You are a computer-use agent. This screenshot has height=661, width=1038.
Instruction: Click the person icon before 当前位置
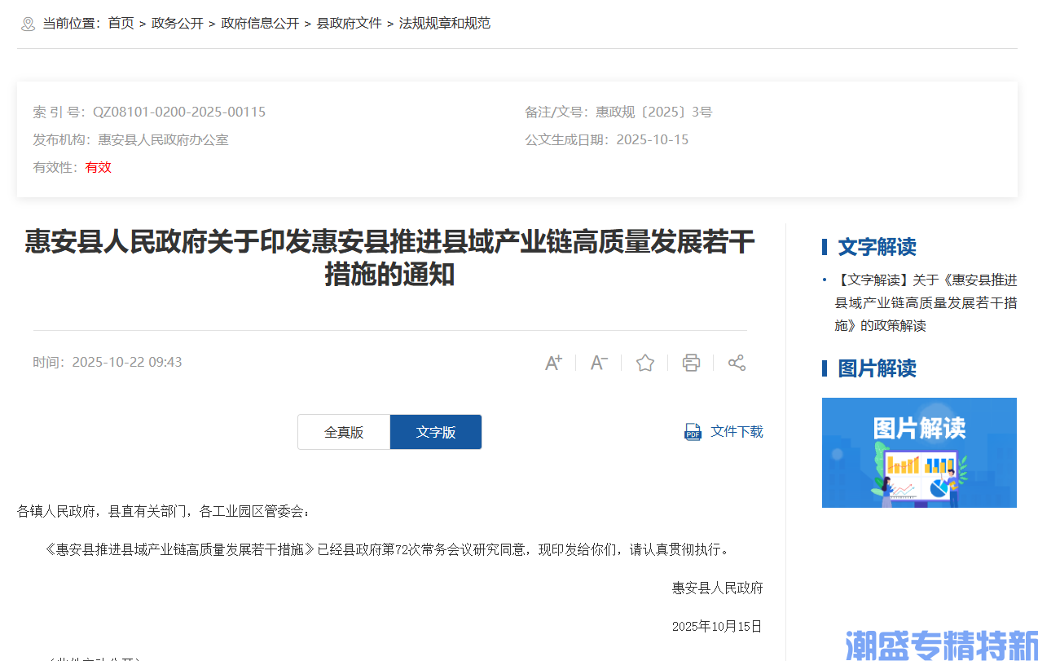click(27, 24)
